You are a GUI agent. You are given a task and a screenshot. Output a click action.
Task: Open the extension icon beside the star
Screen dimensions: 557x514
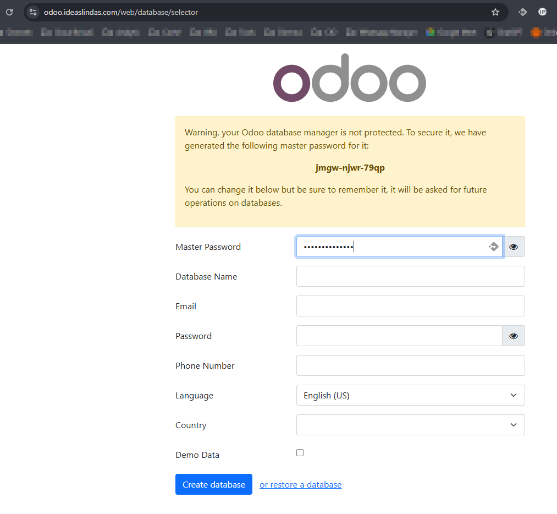point(522,12)
